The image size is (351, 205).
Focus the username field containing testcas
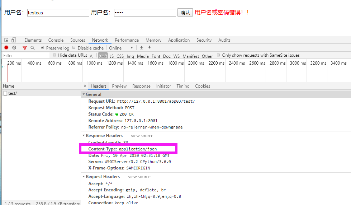click(58, 13)
